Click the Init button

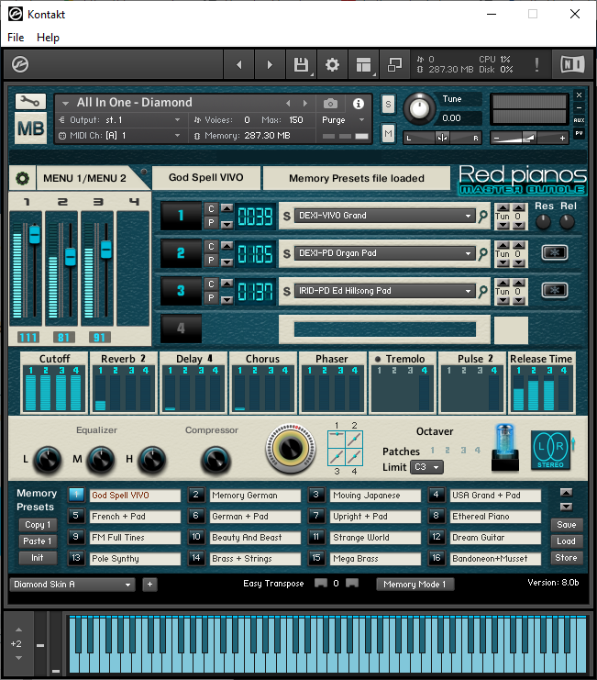[x=38, y=558]
